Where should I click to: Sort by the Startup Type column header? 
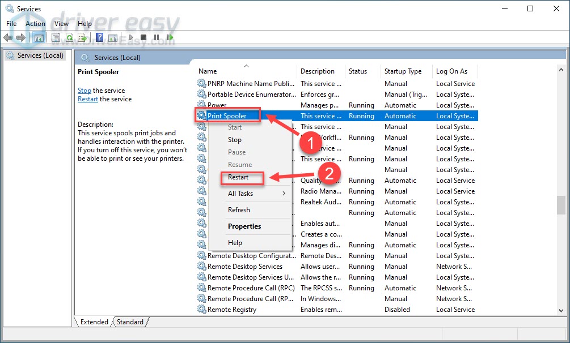click(x=403, y=71)
